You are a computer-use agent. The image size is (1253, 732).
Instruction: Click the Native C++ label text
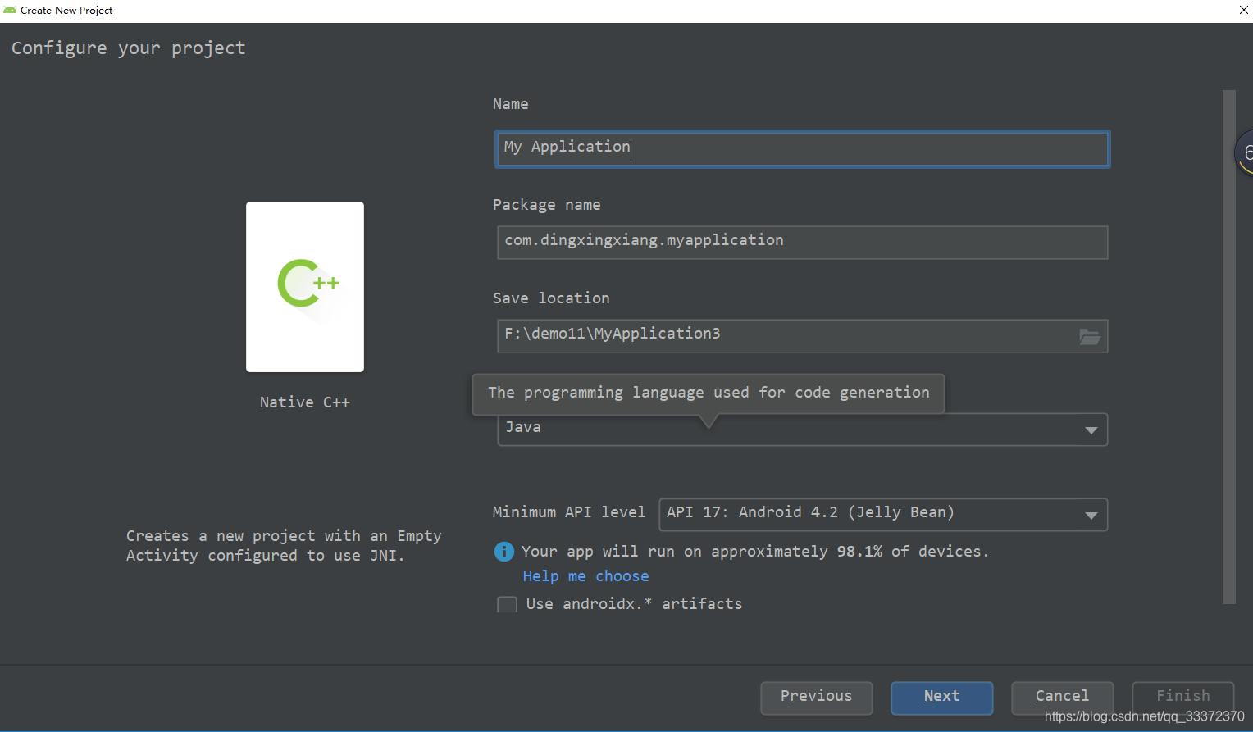coord(305,402)
